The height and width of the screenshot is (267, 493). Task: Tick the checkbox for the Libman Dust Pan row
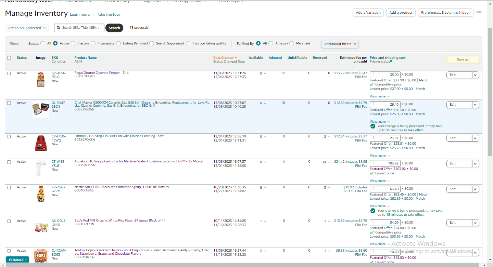[x=9, y=136]
